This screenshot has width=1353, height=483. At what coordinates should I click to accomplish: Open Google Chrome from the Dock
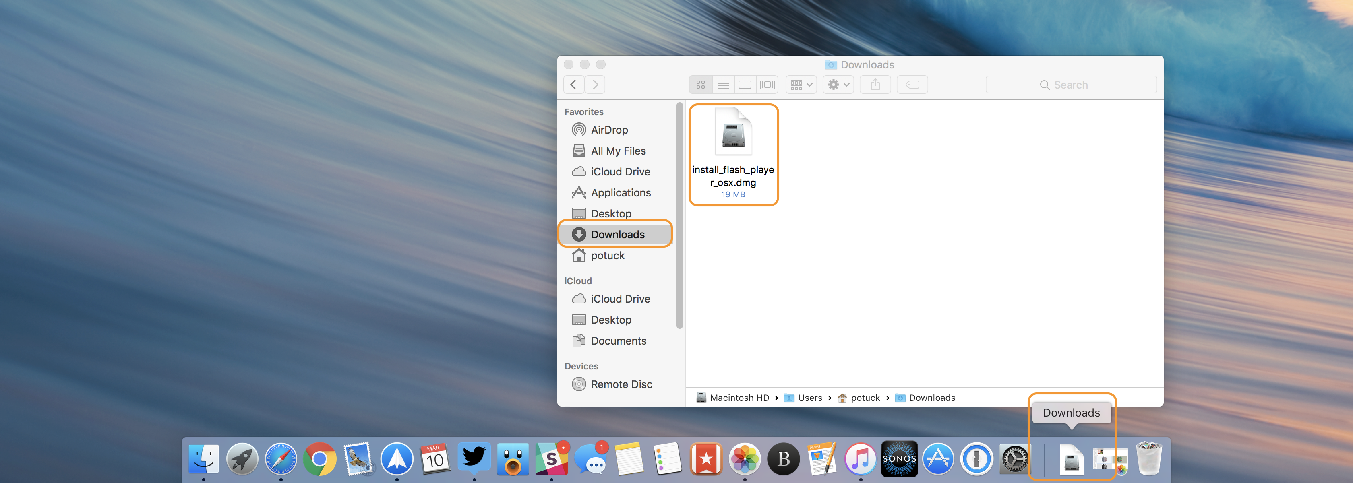click(x=320, y=459)
